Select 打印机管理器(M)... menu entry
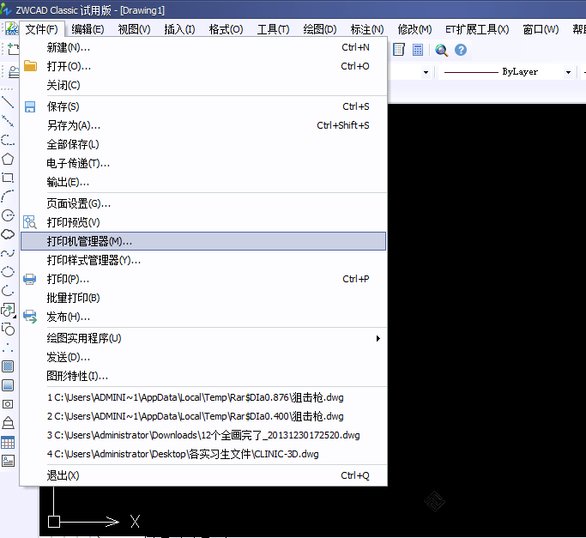The image size is (586, 538). [203, 241]
